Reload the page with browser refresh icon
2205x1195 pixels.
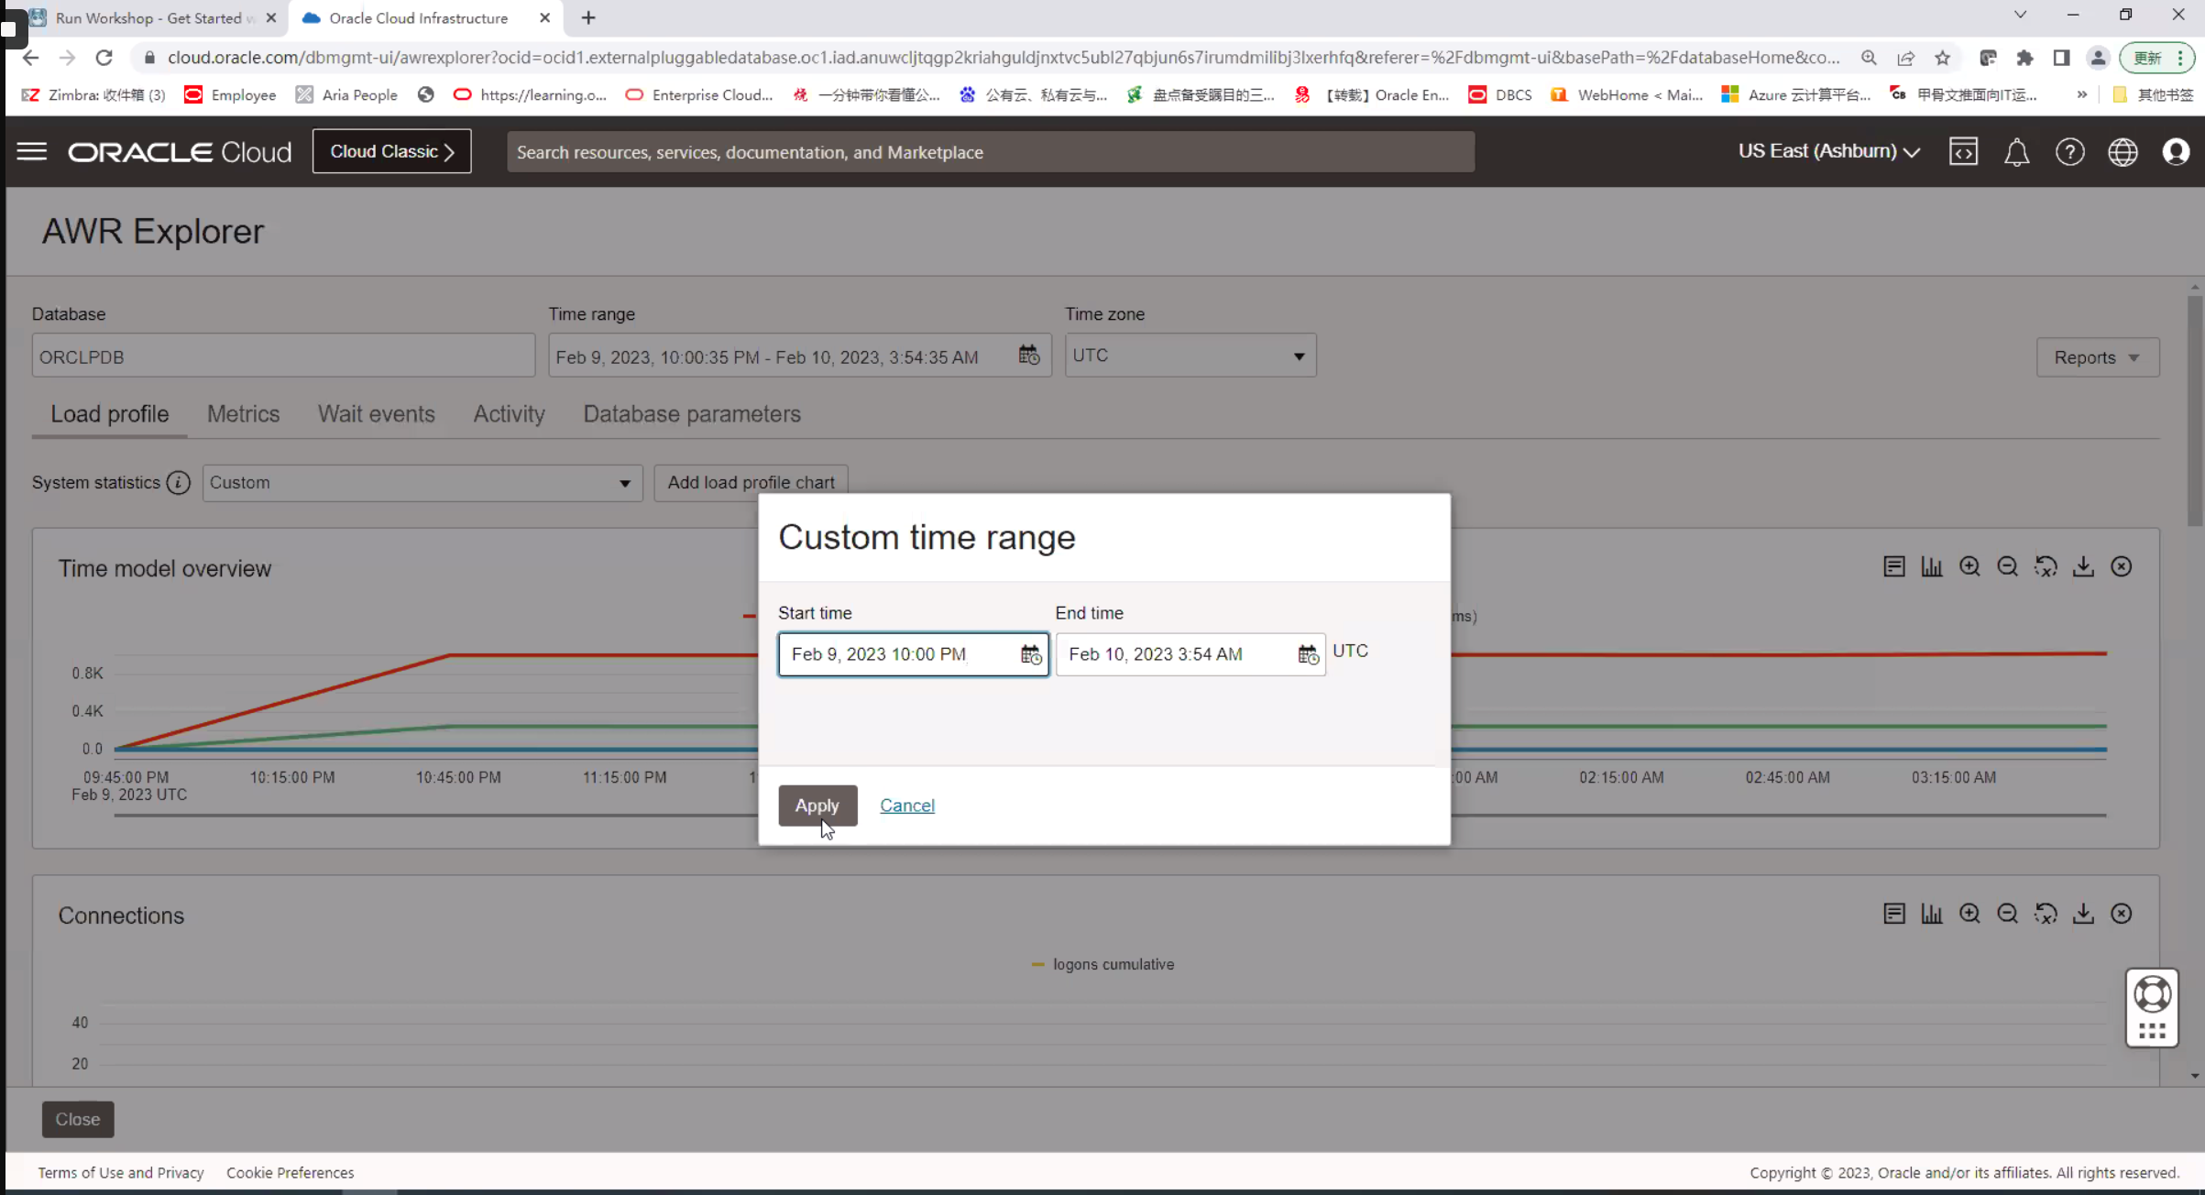click(104, 58)
